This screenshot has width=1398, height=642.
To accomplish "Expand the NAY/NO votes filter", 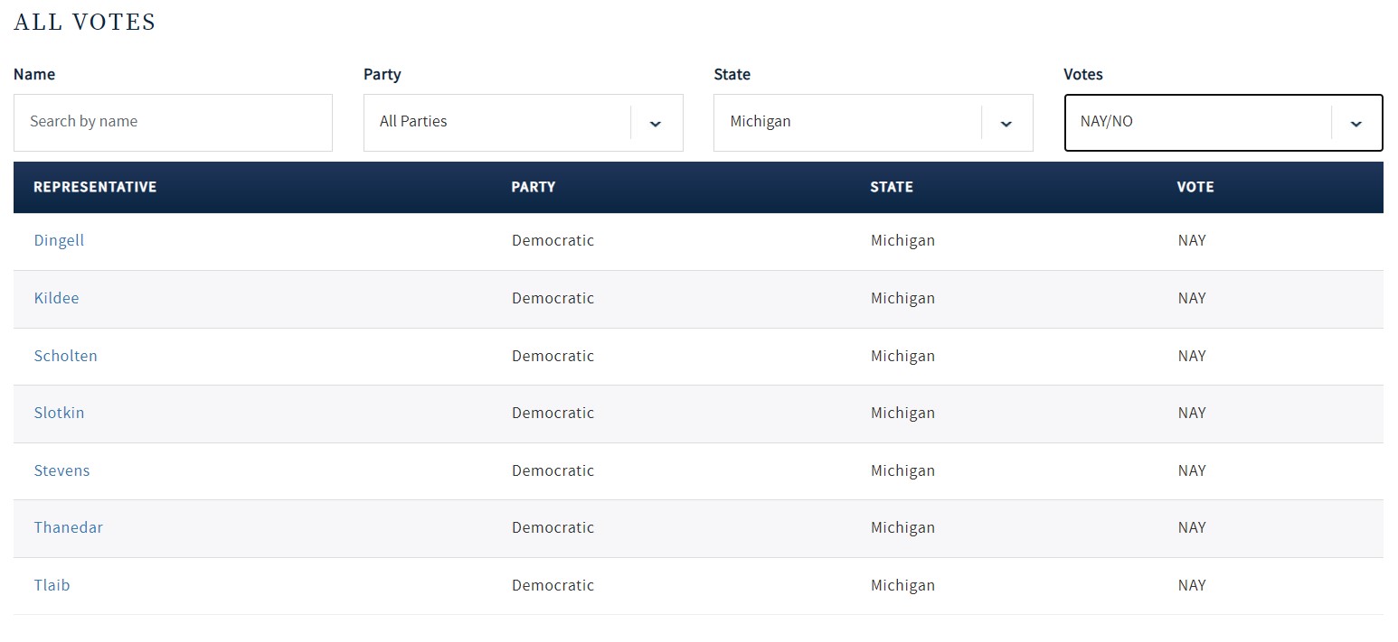I will pyautogui.click(x=1197, y=123).
